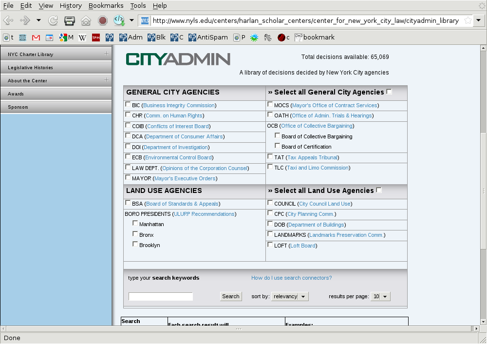The width and height of the screenshot is (487, 344).
Task: Check the ECB agency checkbox
Action: pos(128,156)
